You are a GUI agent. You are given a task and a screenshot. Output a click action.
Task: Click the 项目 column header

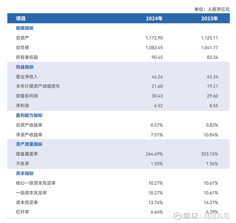coord(21,18)
